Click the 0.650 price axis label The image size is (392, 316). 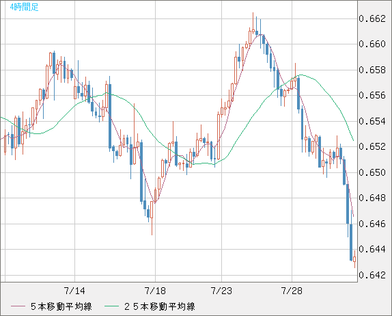pos(372,172)
